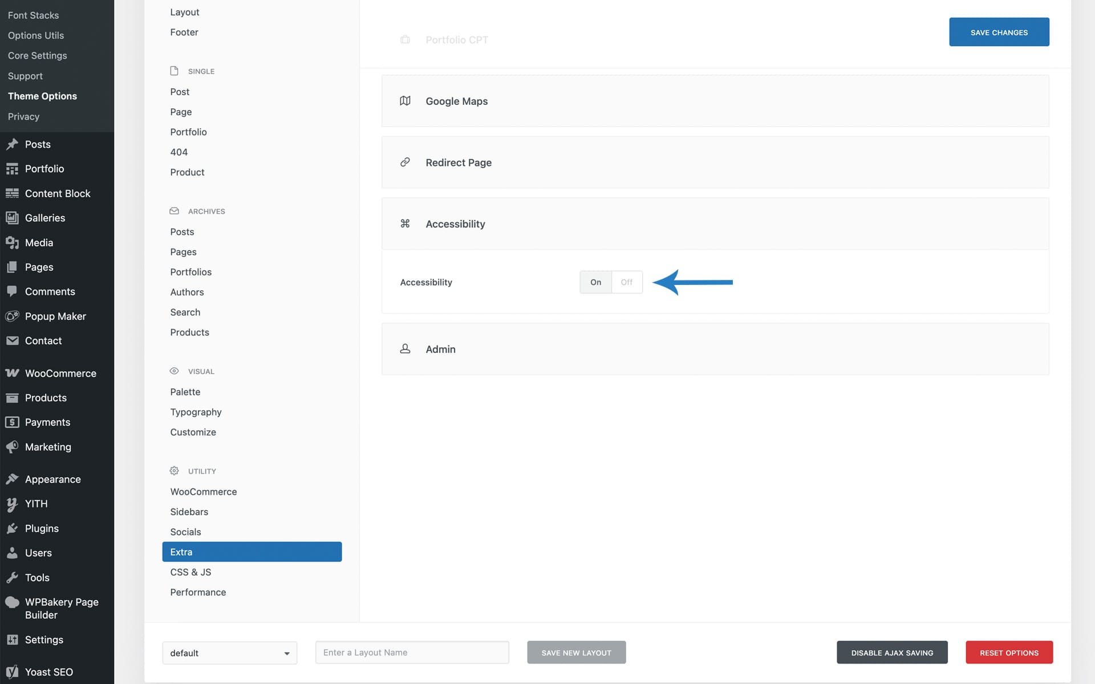Image resolution: width=1095 pixels, height=684 pixels.
Task: Click the Admin user icon
Action: coord(405,349)
